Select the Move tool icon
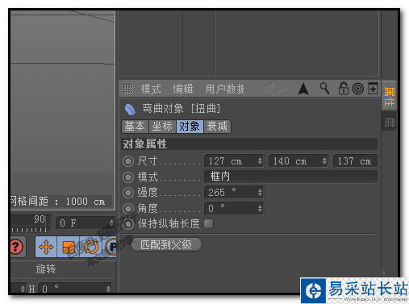 point(46,247)
